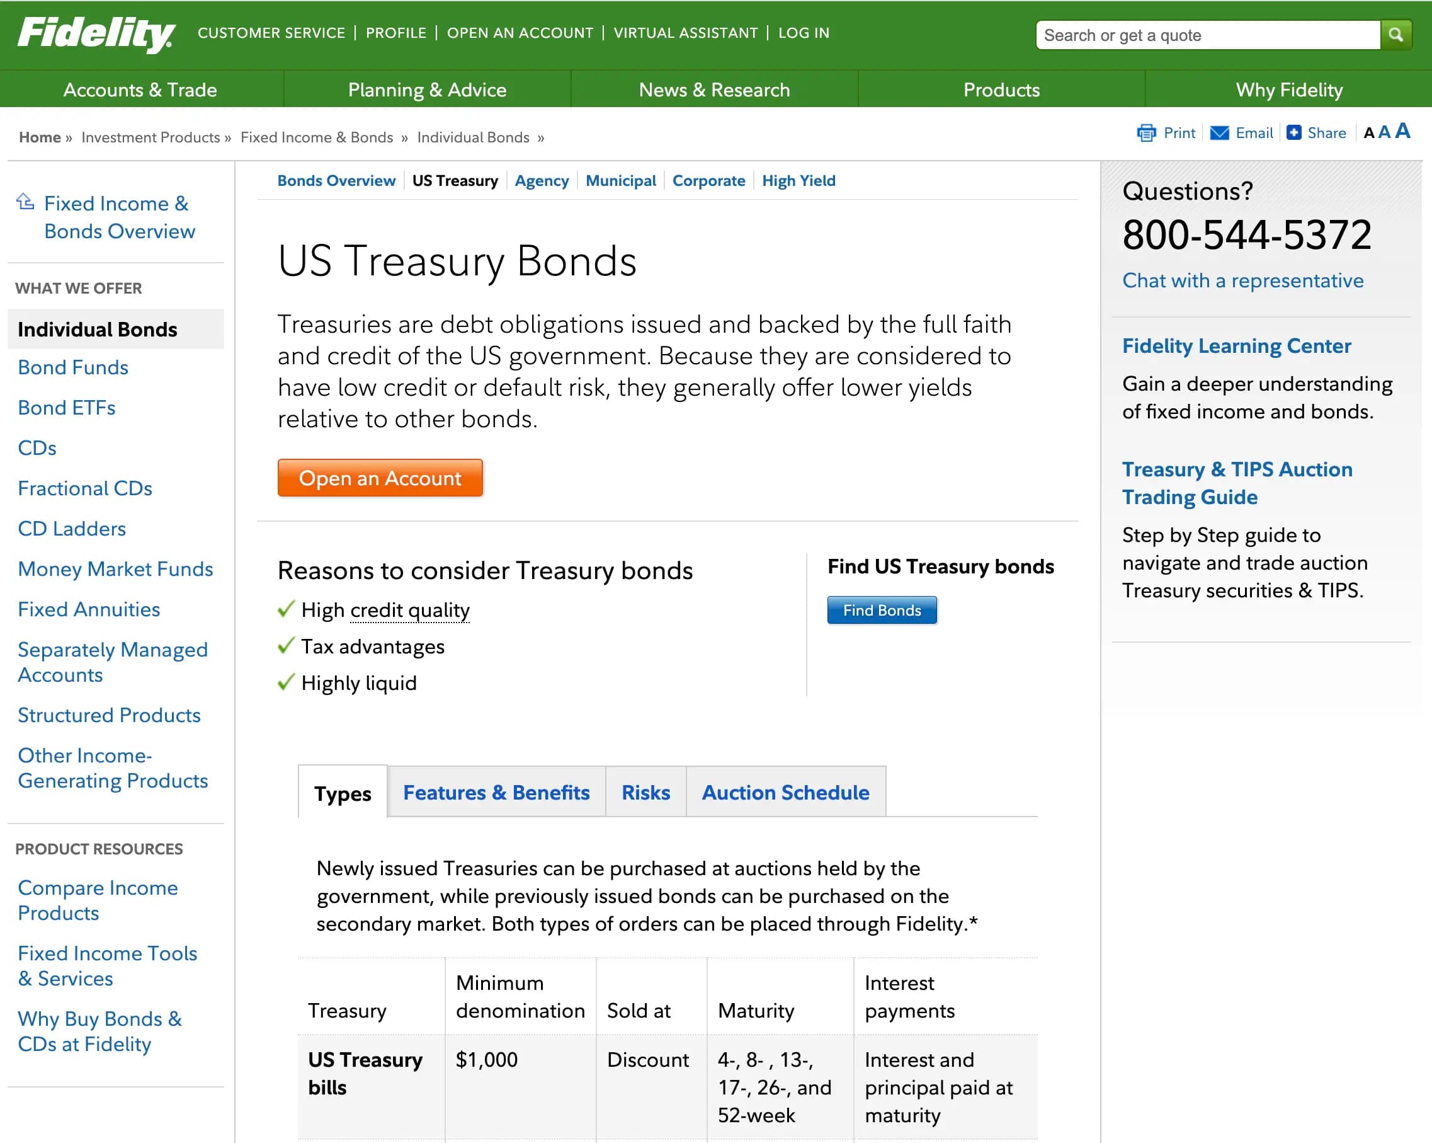The image size is (1432, 1143).
Task: Switch to the Features & Benefits tab
Action: [x=496, y=792]
